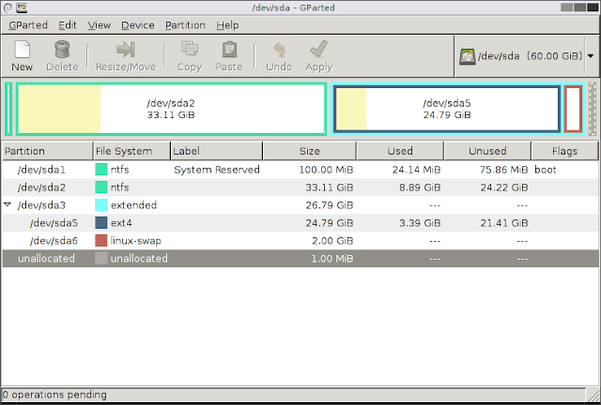Select the unallocated 1.00 MiB row
601x405 pixels.
tap(300, 259)
